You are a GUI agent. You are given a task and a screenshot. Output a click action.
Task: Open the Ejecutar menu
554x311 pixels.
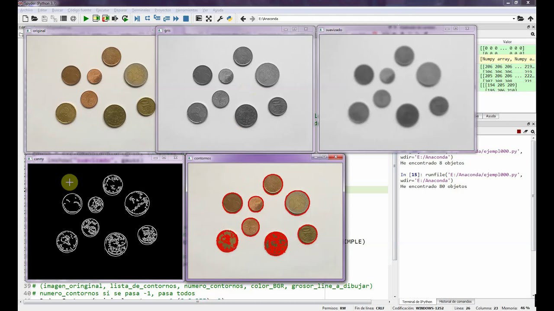(103, 10)
